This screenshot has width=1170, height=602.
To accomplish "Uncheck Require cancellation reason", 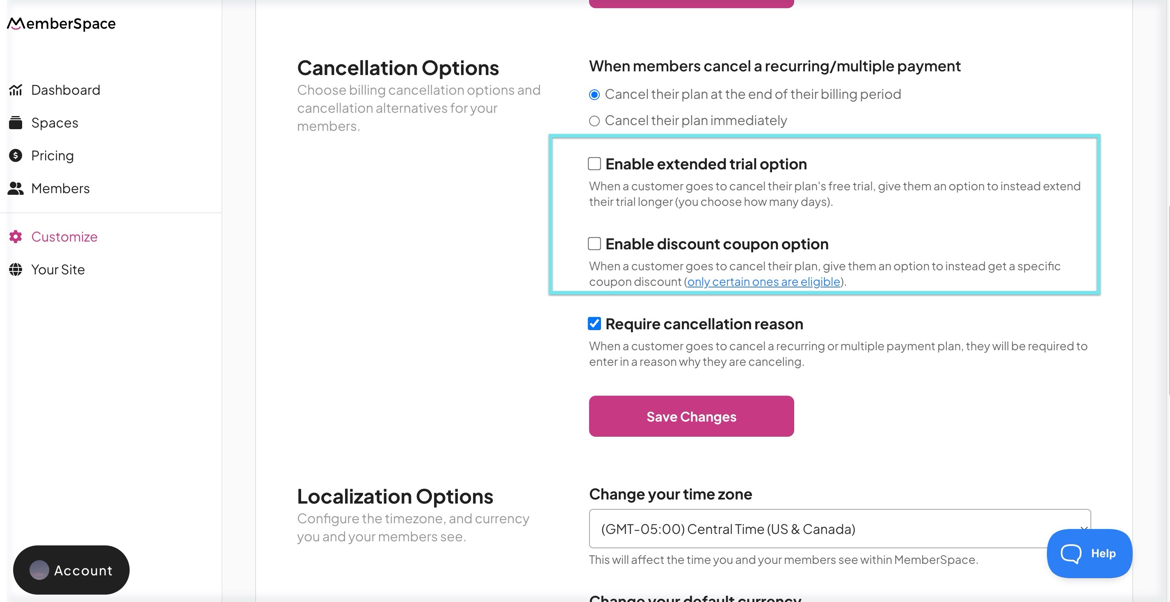I will [x=594, y=324].
